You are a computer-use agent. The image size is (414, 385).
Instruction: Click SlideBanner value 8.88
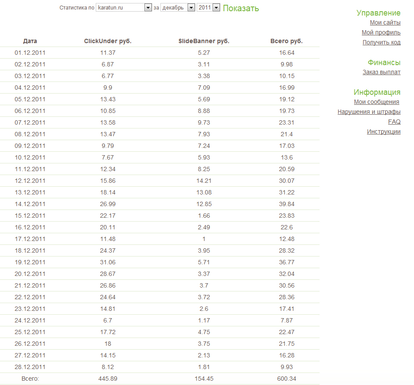click(x=204, y=111)
